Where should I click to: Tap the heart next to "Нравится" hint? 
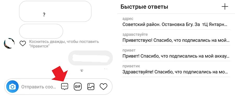pyautogui.click(x=23, y=44)
